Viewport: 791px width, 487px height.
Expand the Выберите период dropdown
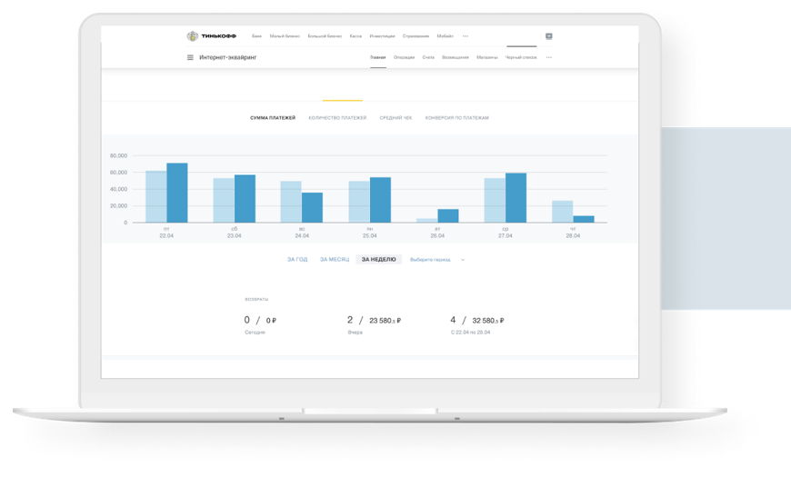point(430,260)
